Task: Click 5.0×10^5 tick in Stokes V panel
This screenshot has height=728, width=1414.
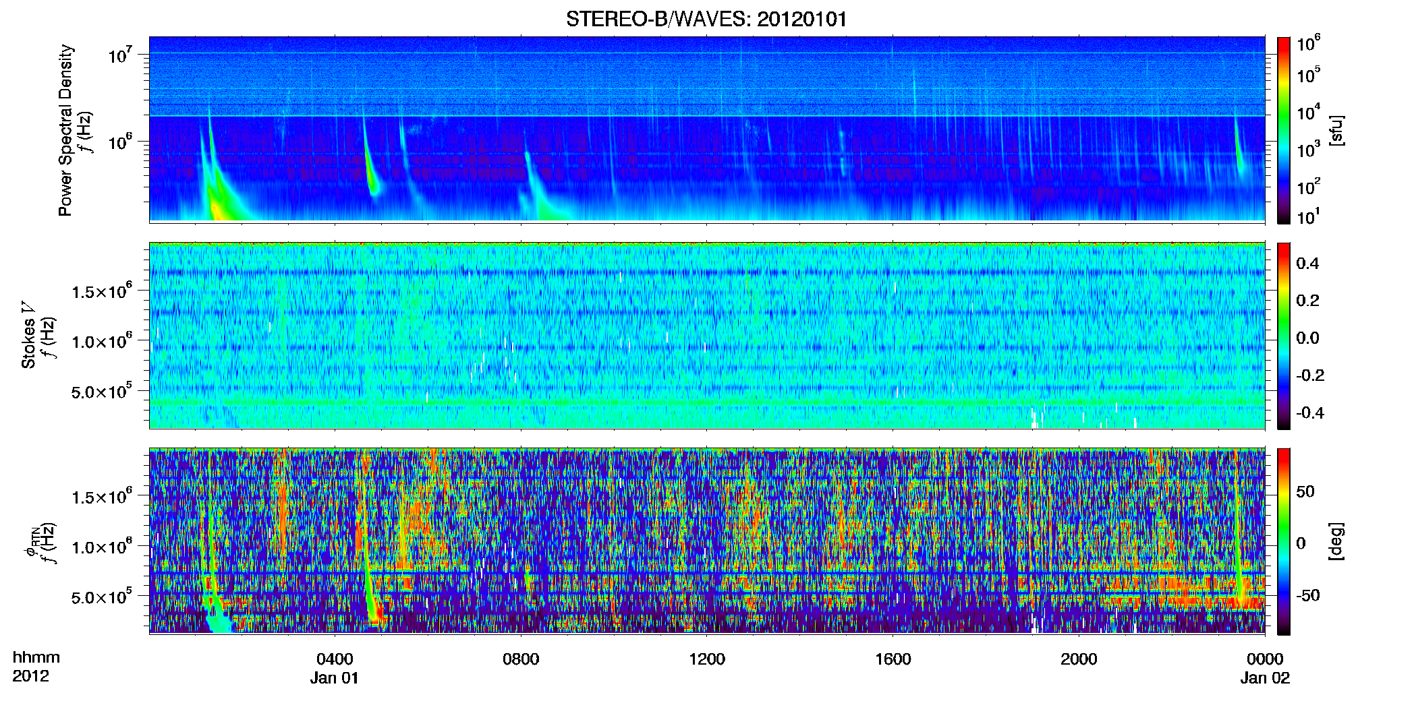Action: pyautogui.click(x=102, y=391)
